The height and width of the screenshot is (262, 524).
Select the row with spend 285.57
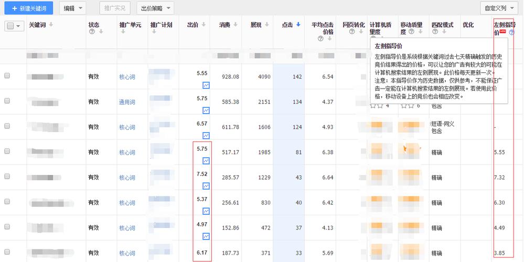coord(7,176)
